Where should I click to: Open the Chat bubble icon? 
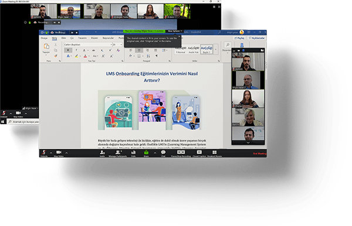[163, 153]
